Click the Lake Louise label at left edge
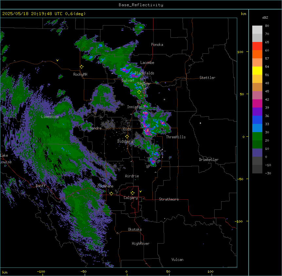This screenshot has height=276, width=282. tap(5, 159)
